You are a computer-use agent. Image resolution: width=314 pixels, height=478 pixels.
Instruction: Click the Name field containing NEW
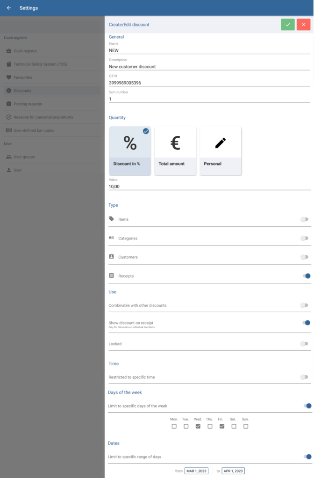pyautogui.click(x=209, y=50)
